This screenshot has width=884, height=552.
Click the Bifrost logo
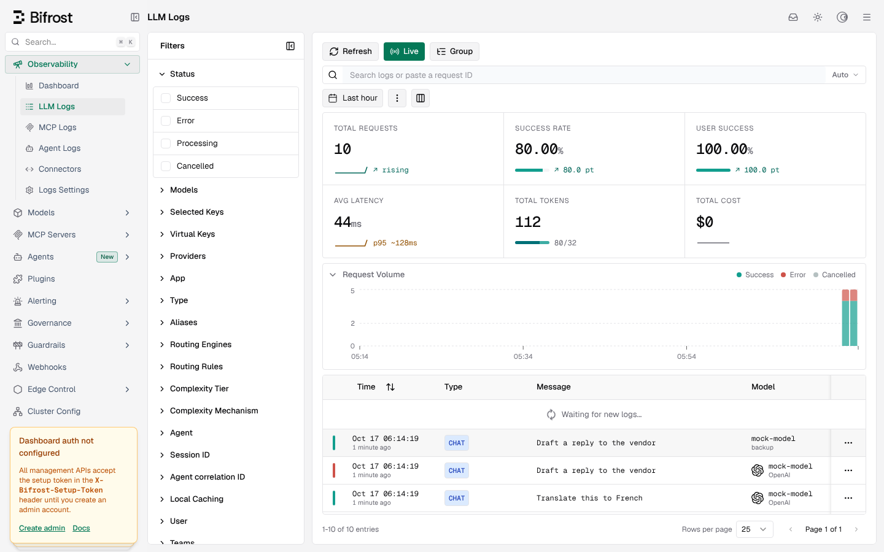43,17
